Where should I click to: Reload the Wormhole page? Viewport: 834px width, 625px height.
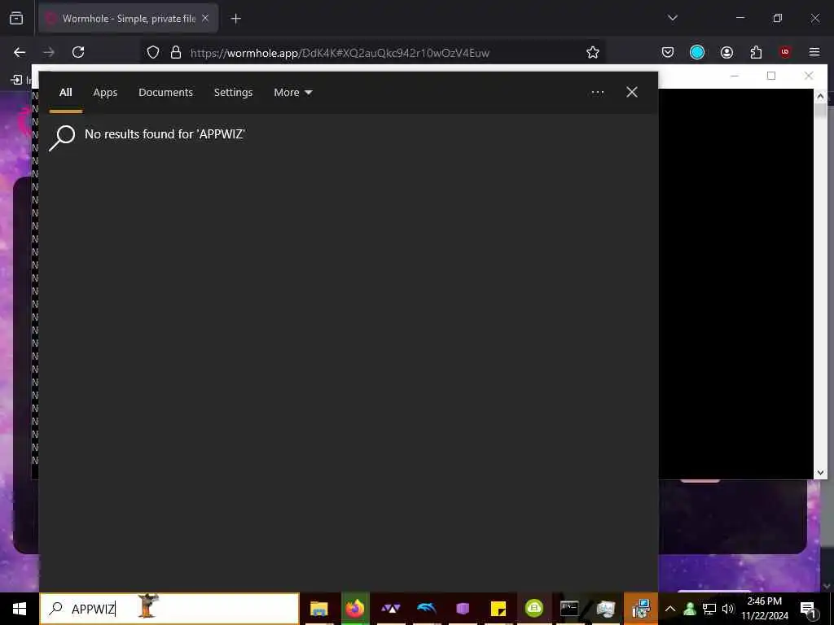pos(78,52)
